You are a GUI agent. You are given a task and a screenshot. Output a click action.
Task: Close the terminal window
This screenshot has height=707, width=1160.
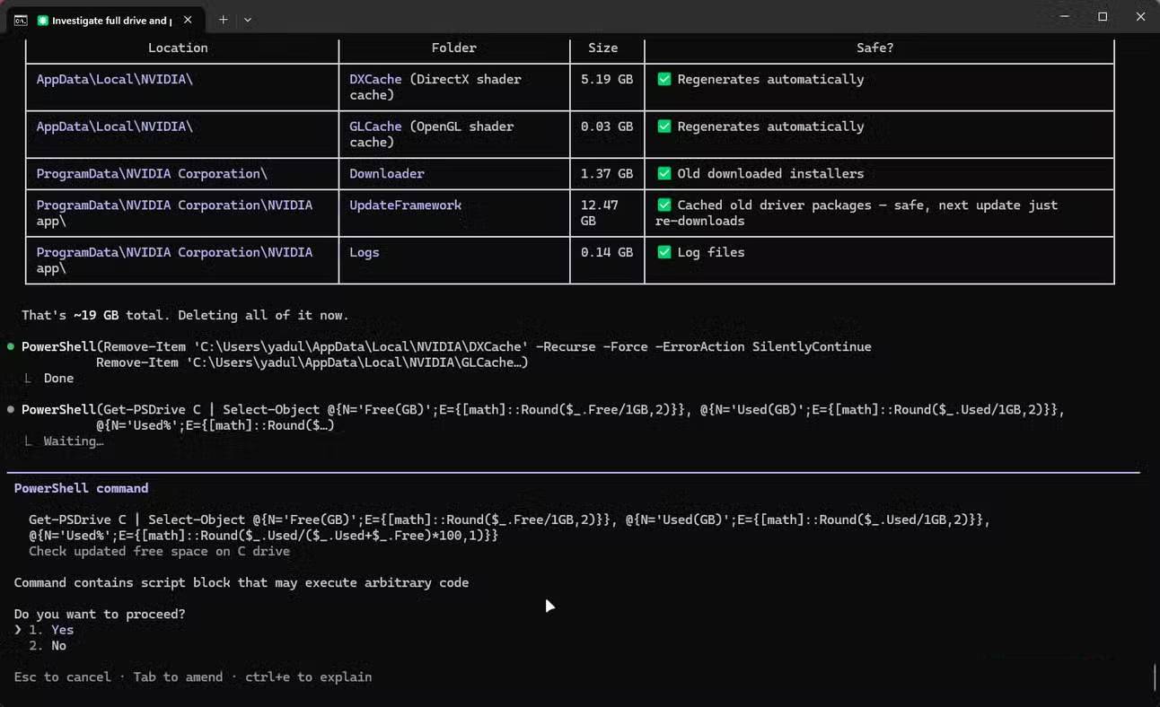1140,17
